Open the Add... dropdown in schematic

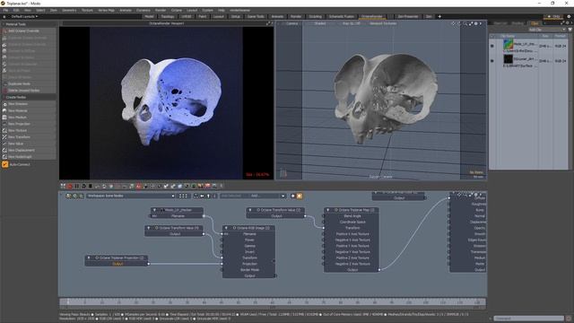[x=267, y=196]
